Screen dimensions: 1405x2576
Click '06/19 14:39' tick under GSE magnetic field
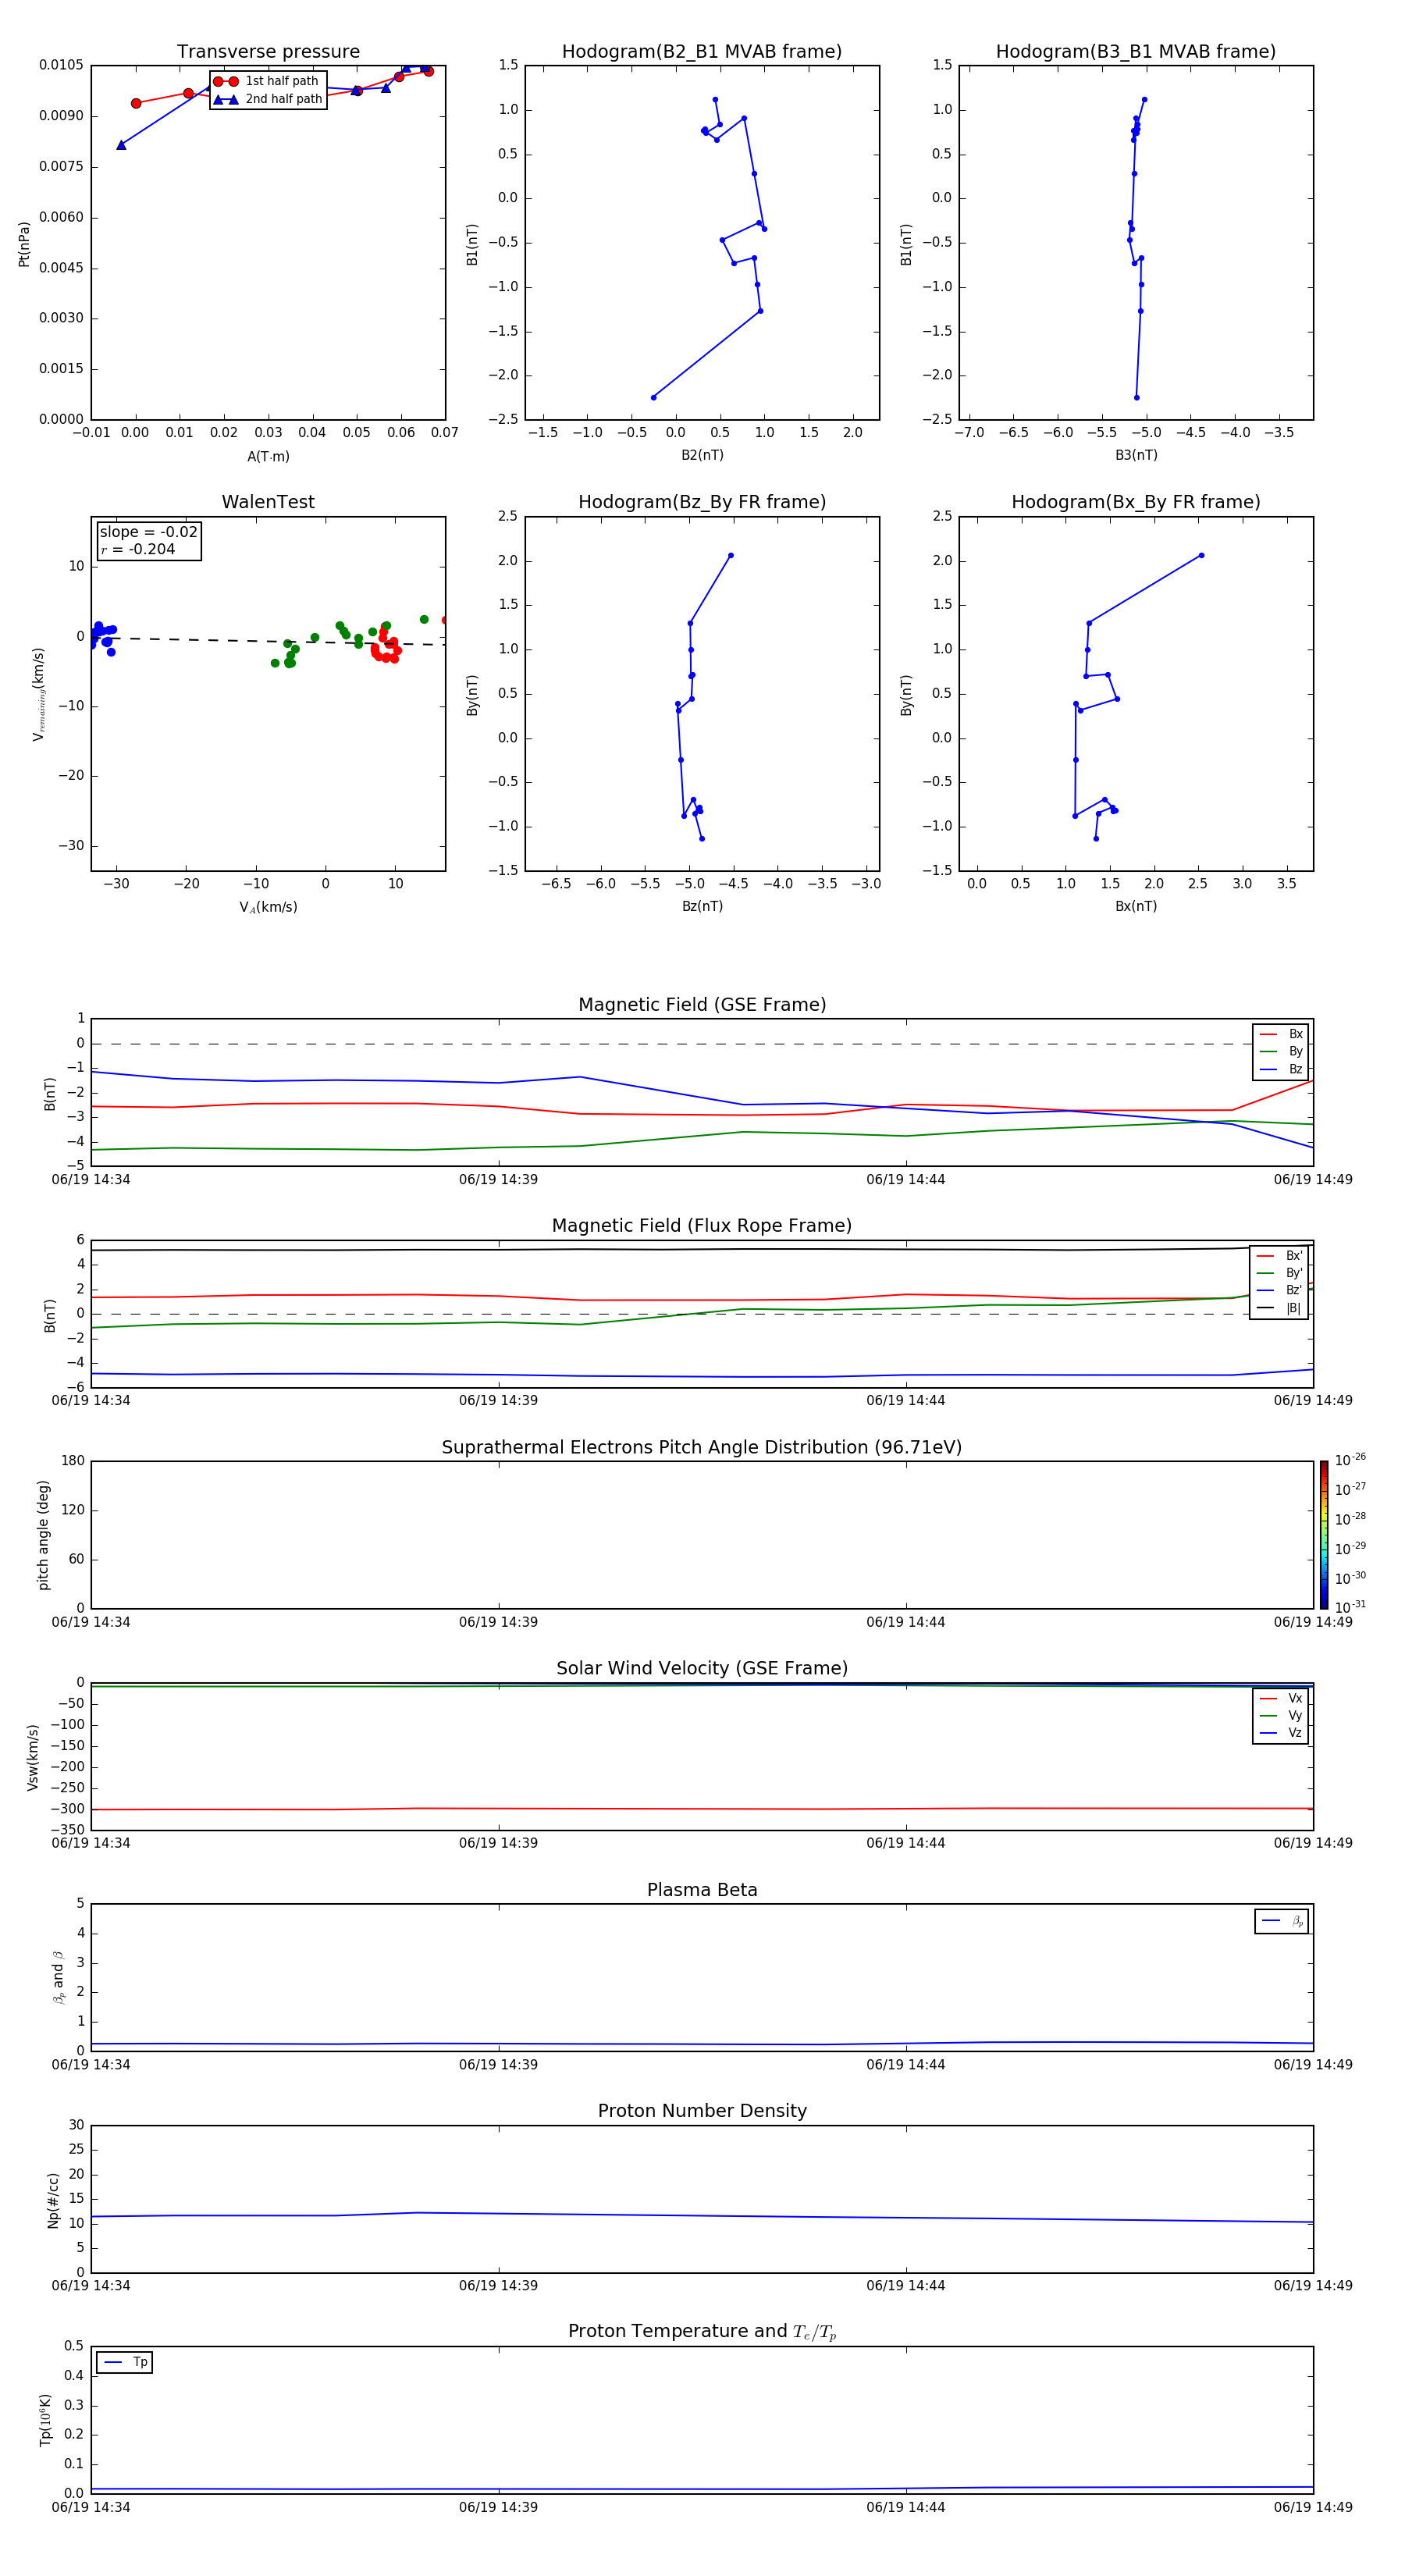pyautogui.click(x=498, y=1179)
